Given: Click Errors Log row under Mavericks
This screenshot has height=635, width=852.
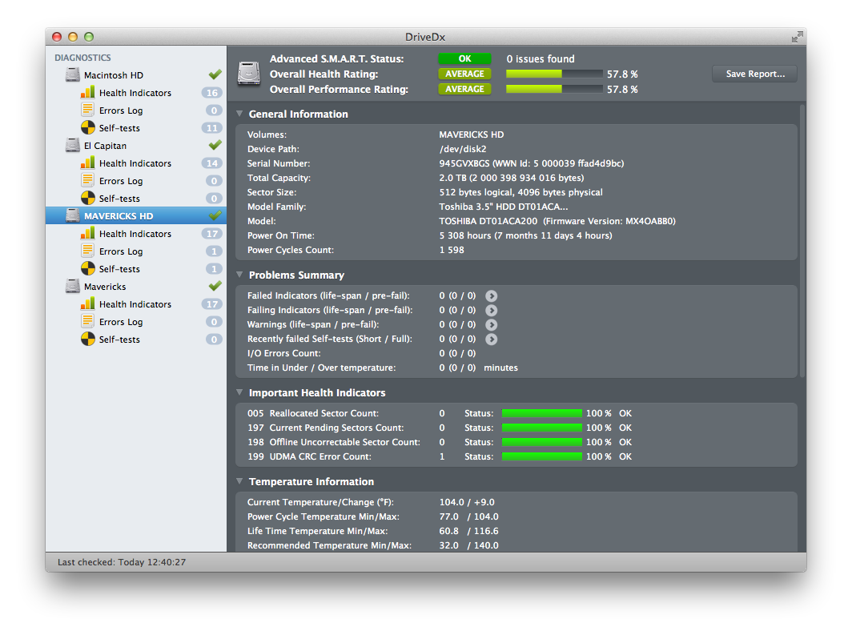Looking at the screenshot, I should [136, 322].
